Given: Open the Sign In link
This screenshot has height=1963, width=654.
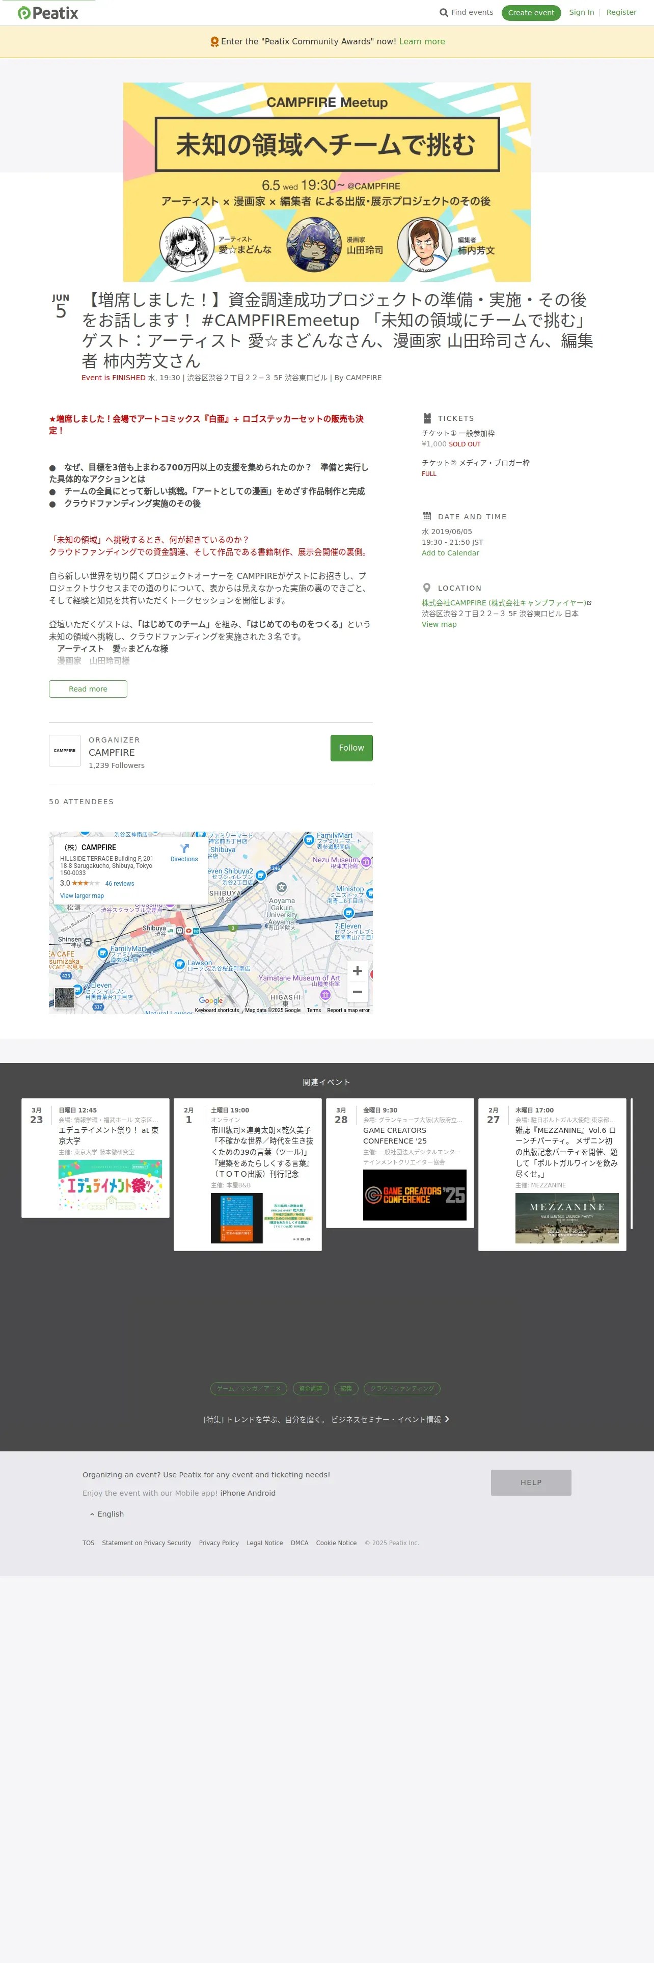Looking at the screenshot, I should click(x=581, y=12).
